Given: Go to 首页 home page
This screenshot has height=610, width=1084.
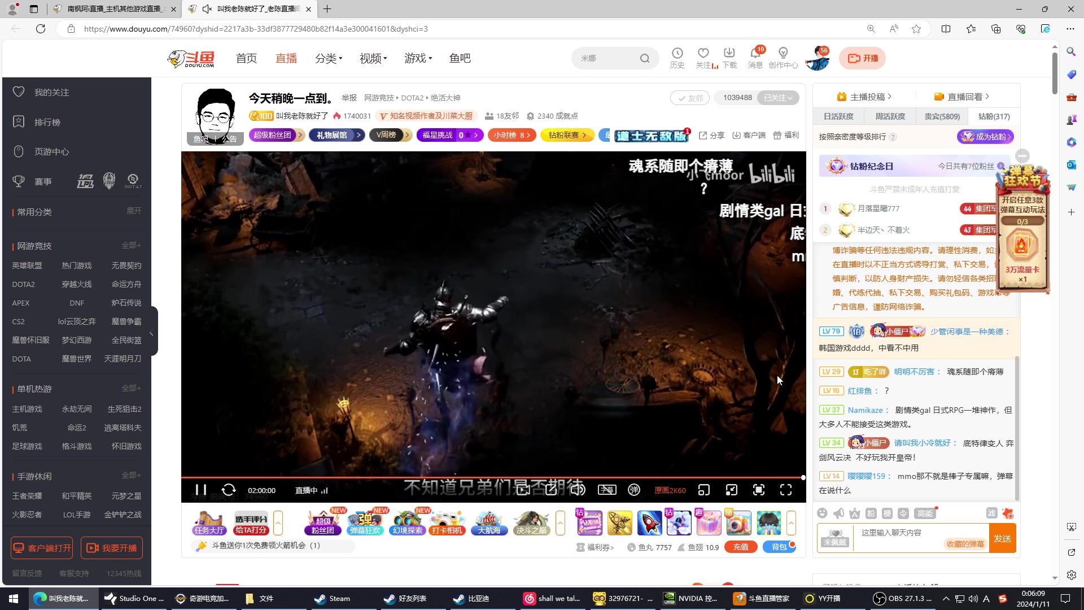Looking at the screenshot, I should point(246,58).
